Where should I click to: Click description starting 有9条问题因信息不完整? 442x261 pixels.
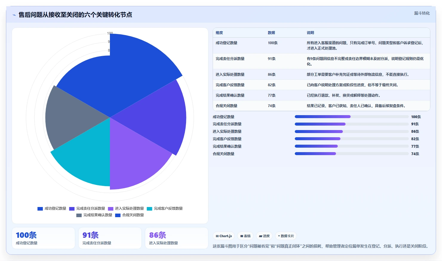[x=365, y=61]
